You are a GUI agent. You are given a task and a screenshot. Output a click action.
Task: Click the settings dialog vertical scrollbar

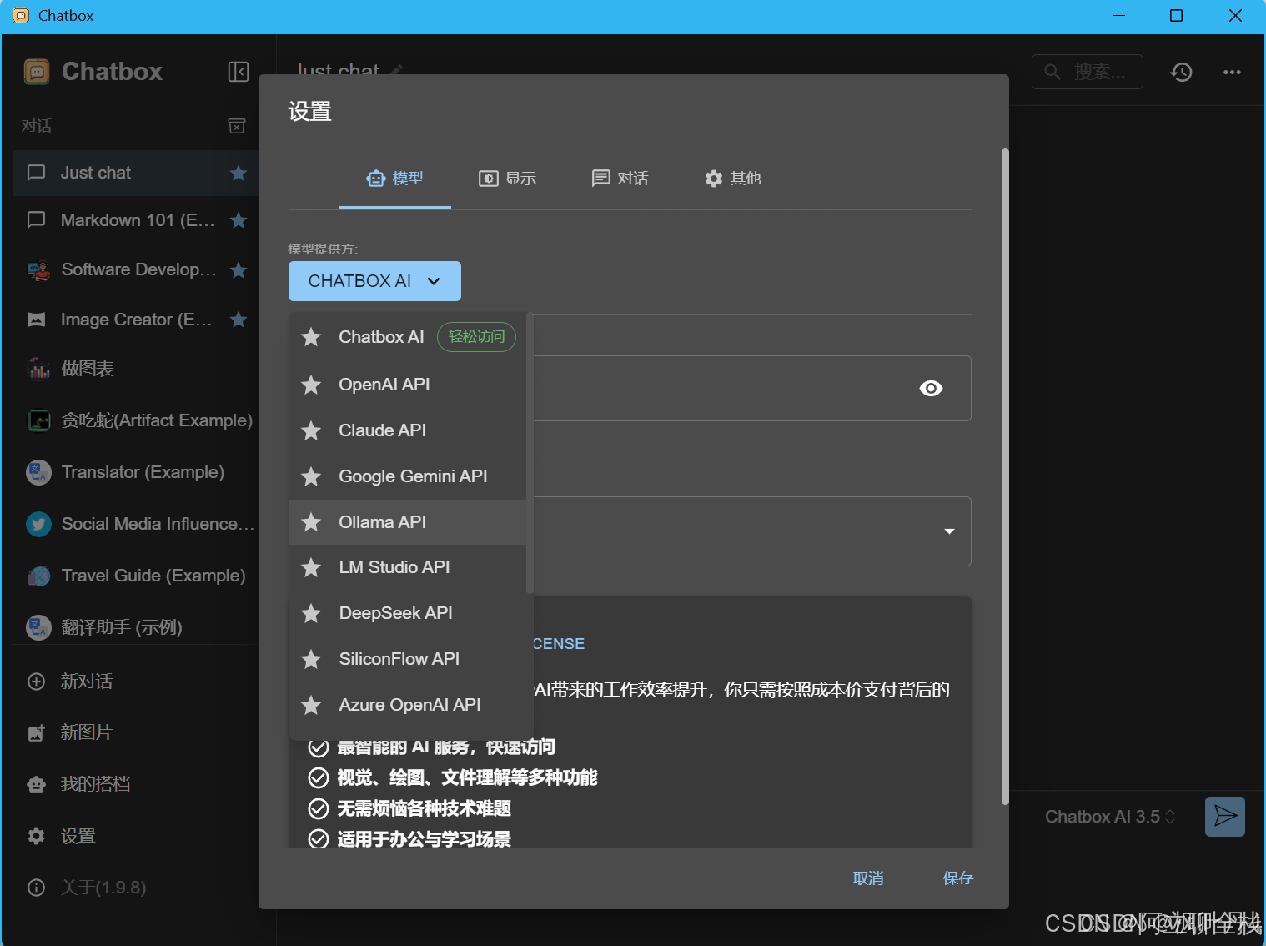(1005, 476)
